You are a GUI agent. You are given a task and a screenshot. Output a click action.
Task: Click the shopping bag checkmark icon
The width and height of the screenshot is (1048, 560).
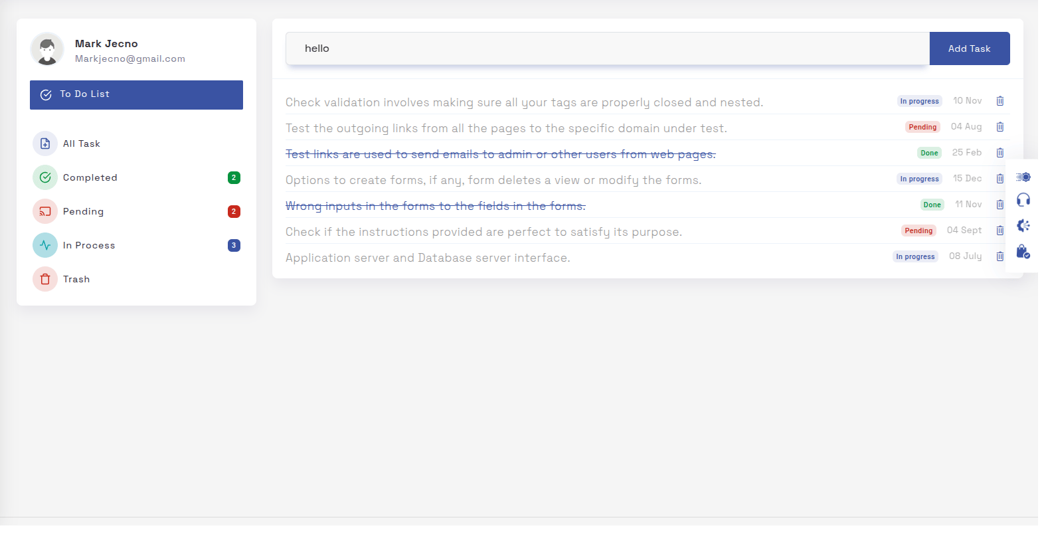(1023, 252)
